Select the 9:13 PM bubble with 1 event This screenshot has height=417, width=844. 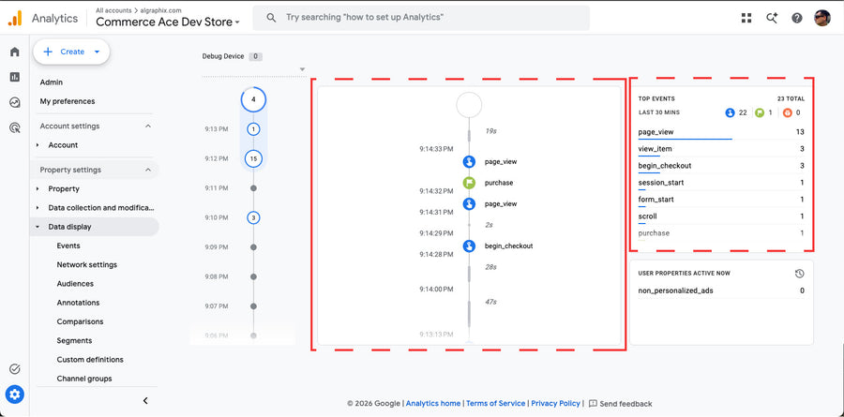coord(253,129)
